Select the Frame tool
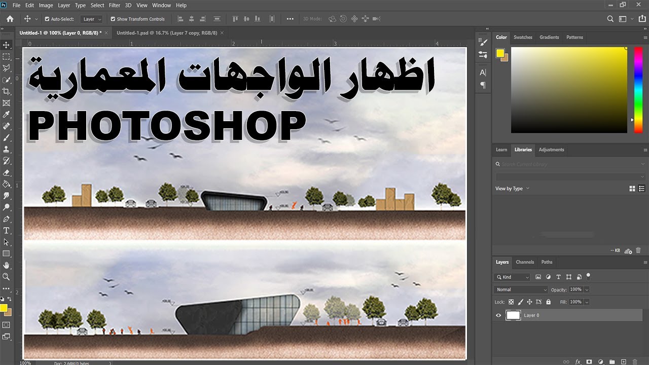649x365 pixels. pyautogui.click(x=7, y=103)
